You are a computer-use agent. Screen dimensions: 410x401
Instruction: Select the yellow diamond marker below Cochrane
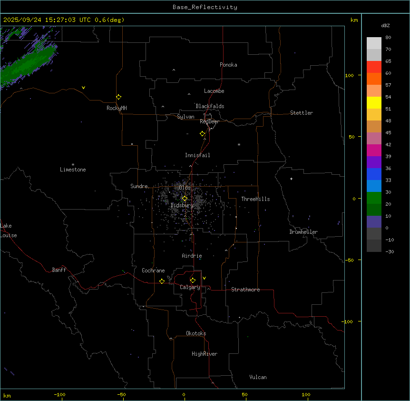point(162,281)
